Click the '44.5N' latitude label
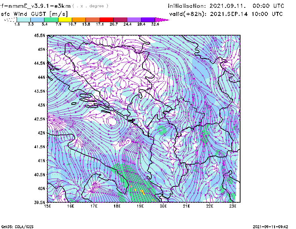This screenshot has height=229, width=296. pyautogui.click(x=40, y=63)
